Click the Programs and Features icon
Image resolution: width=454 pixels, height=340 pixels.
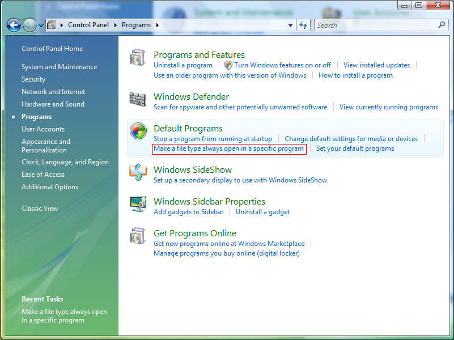(x=138, y=58)
